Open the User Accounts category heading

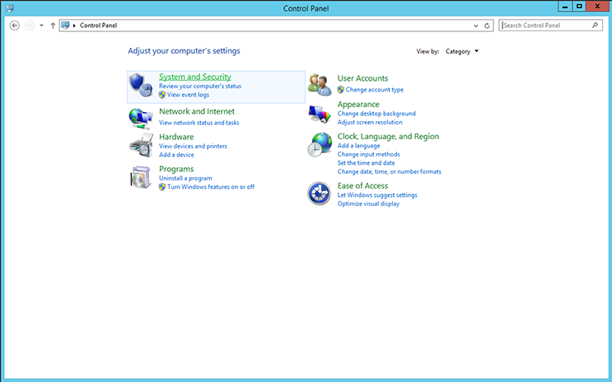[362, 78]
